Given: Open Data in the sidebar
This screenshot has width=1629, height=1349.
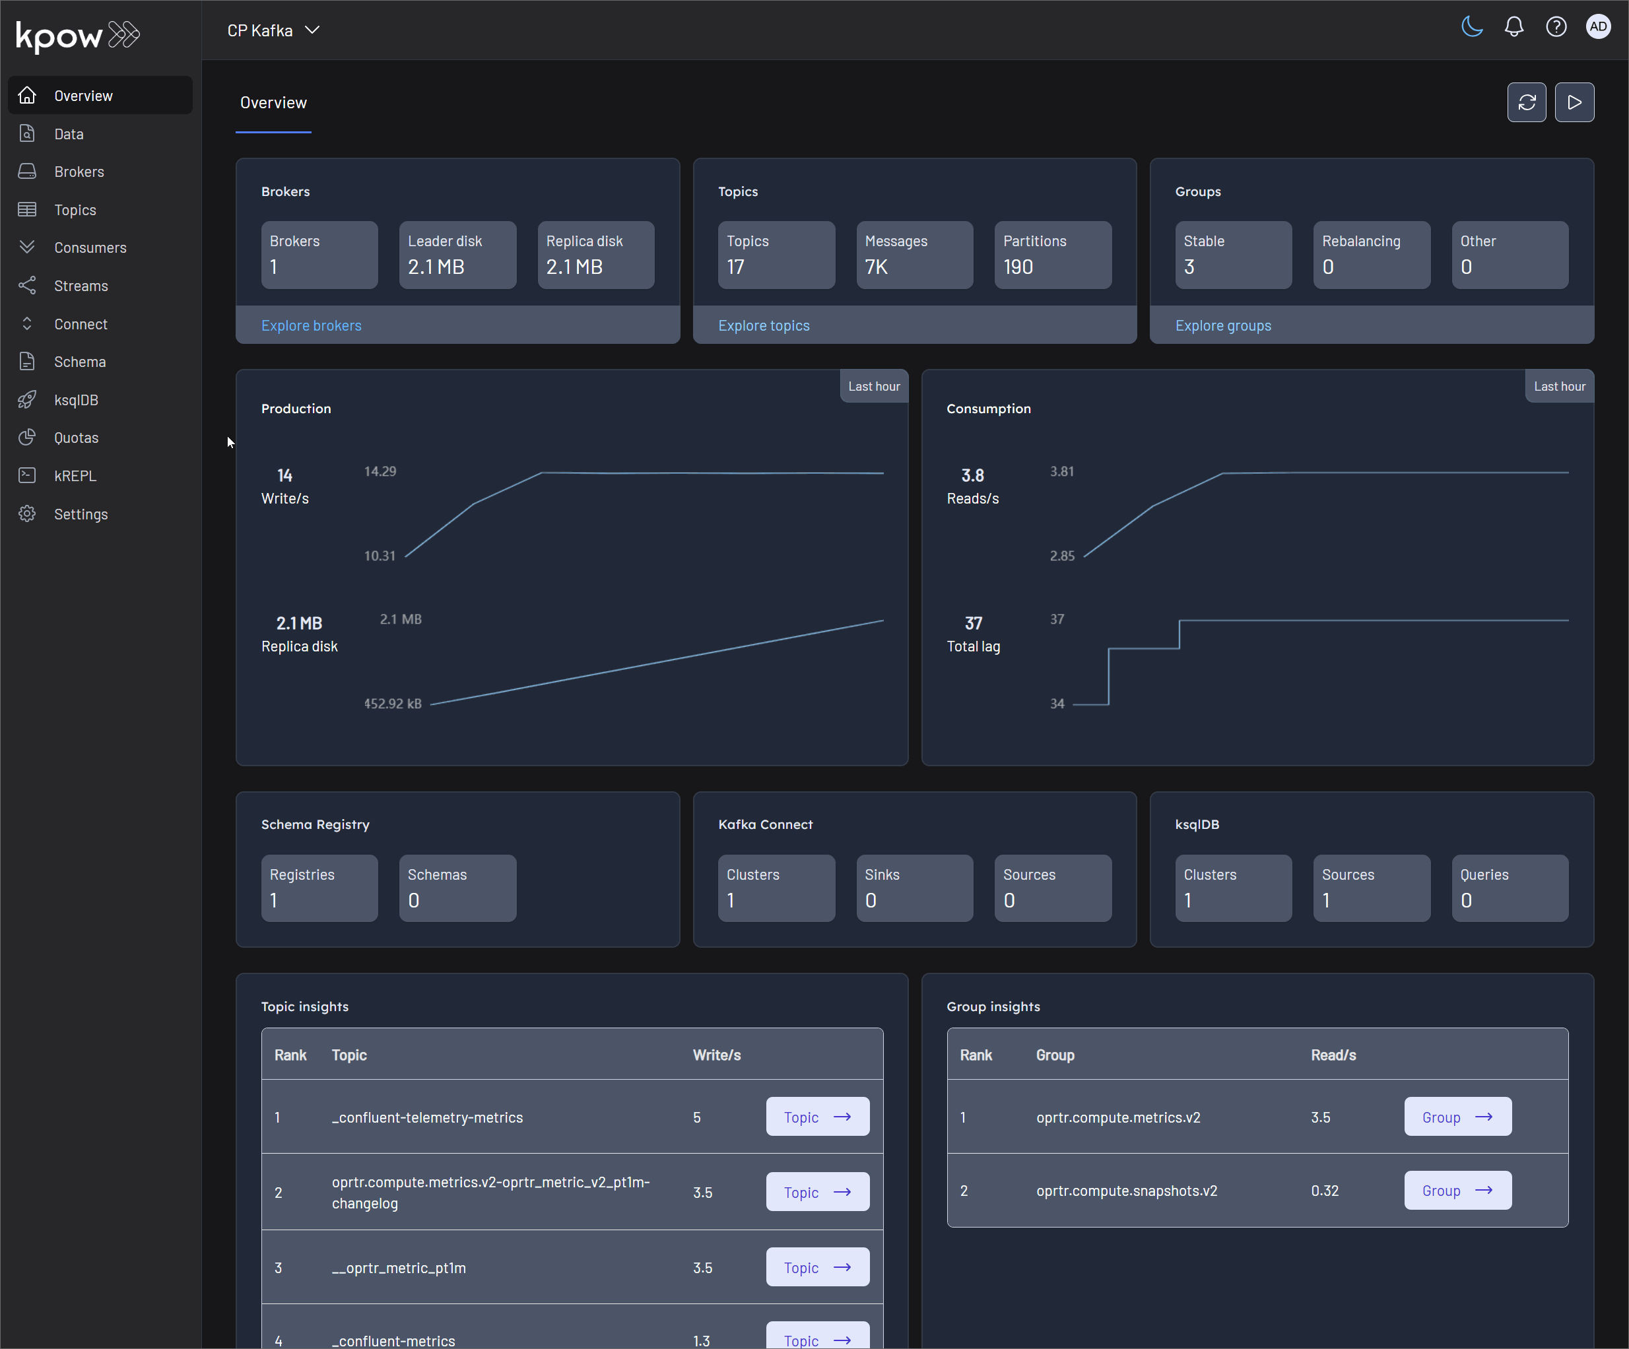Looking at the screenshot, I should click(100, 133).
